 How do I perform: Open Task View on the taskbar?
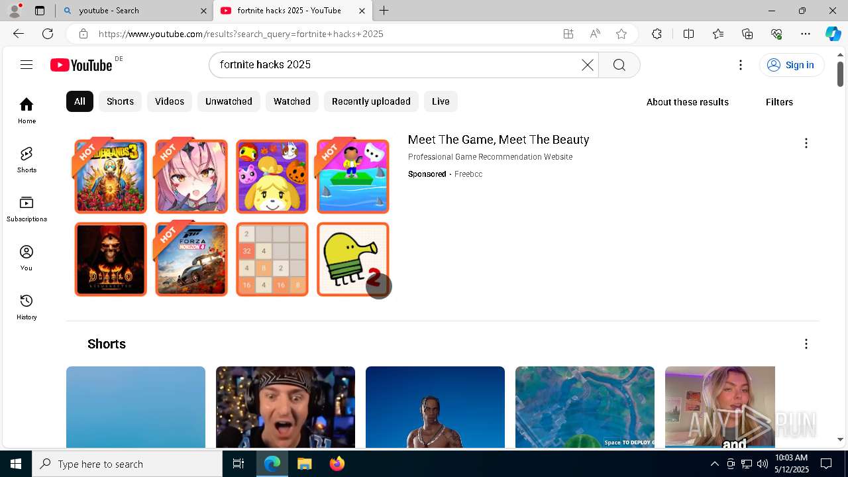pyautogui.click(x=238, y=464)
